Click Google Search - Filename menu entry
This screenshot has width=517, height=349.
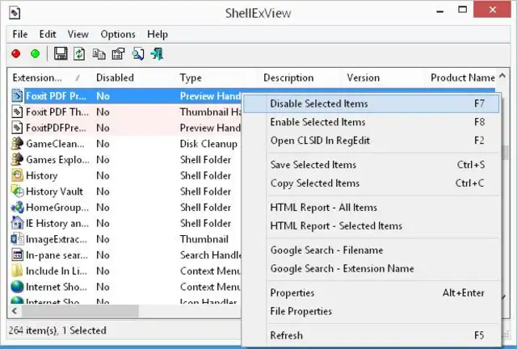point(326,250)
